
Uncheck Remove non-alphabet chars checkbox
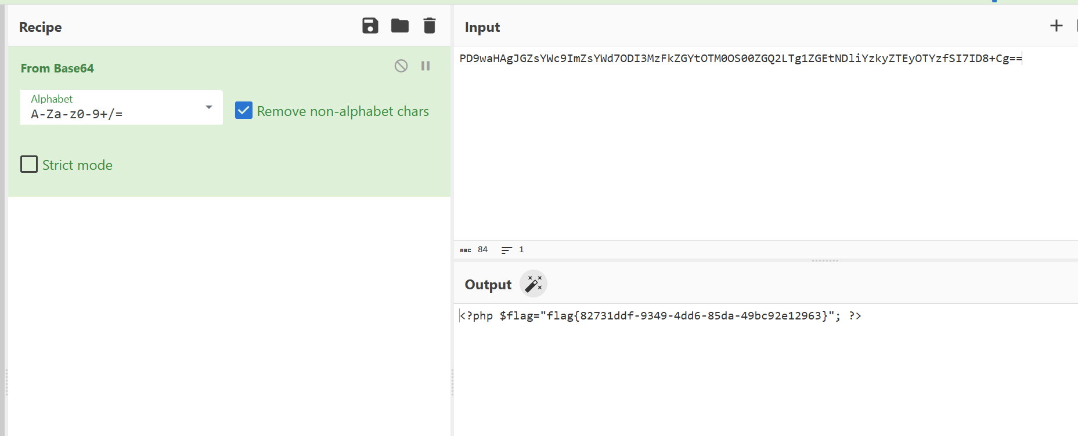[244, 110]
